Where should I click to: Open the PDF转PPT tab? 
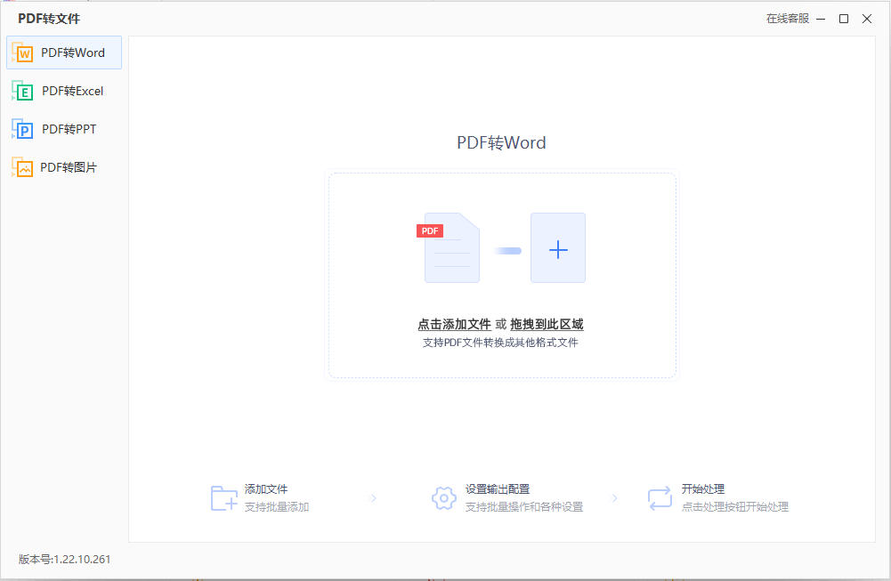pos(64,129)
